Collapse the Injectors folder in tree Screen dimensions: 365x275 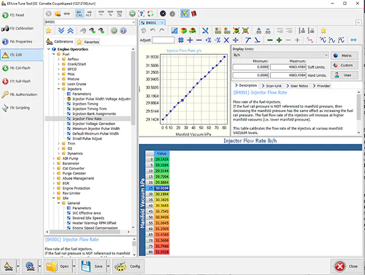point(59,89)
